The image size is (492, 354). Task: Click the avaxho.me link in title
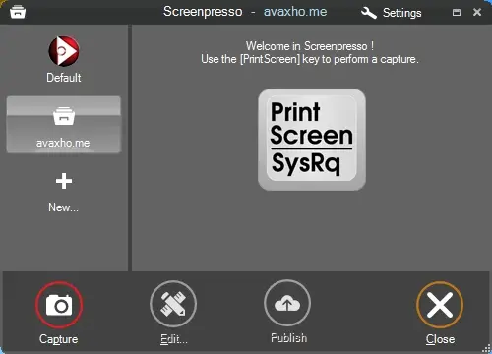coord(295,12)
